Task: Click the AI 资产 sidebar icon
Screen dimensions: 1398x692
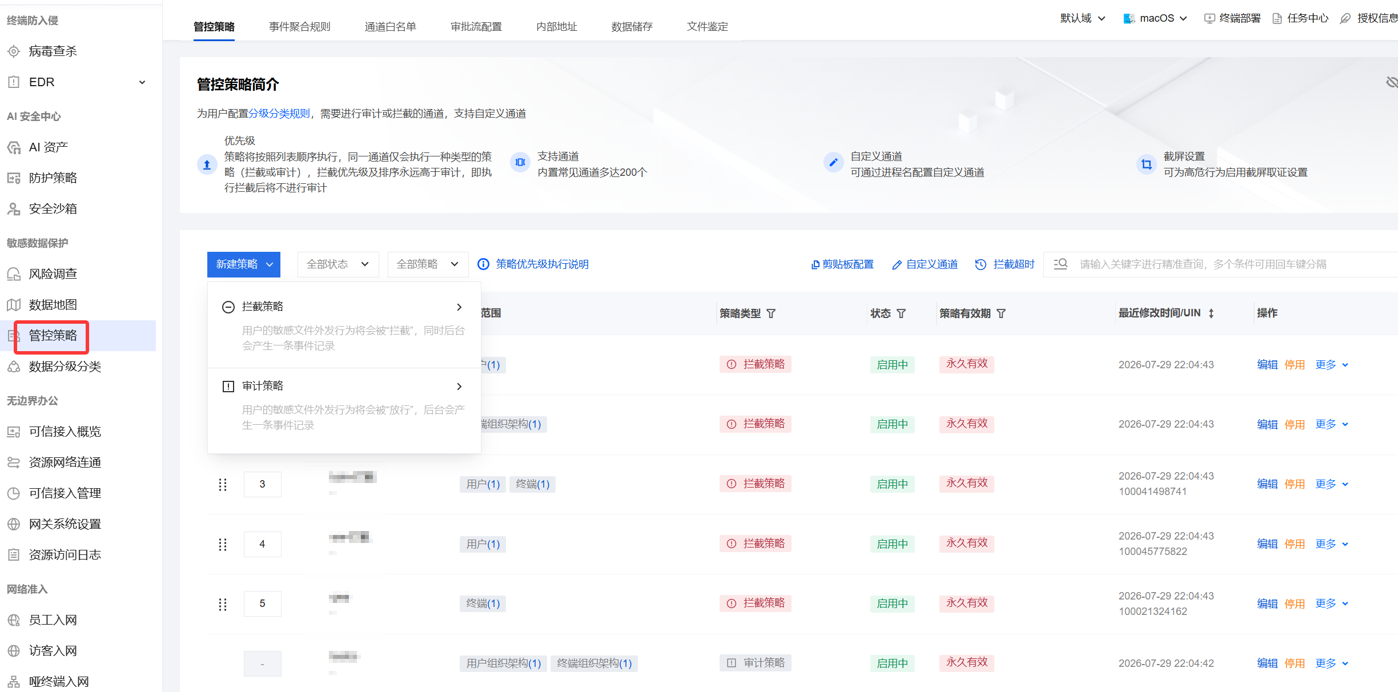Action: (14, 147)
